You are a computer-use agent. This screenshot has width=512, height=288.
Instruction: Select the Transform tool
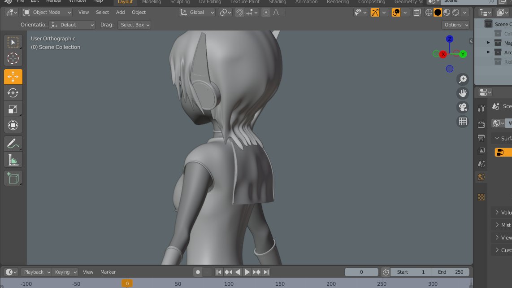click(x=13, y=125)
